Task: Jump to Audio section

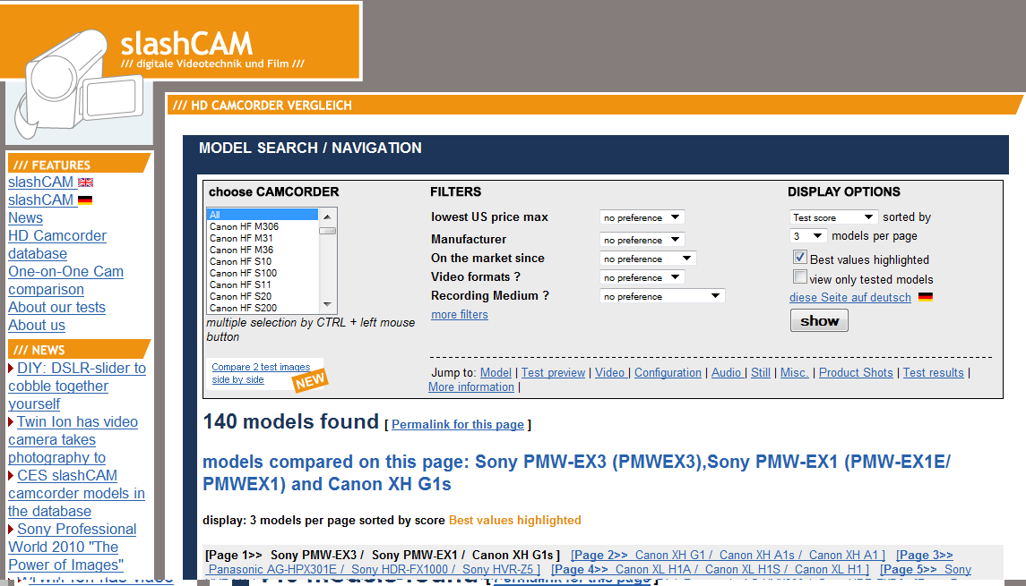Action: pos(727,372)
